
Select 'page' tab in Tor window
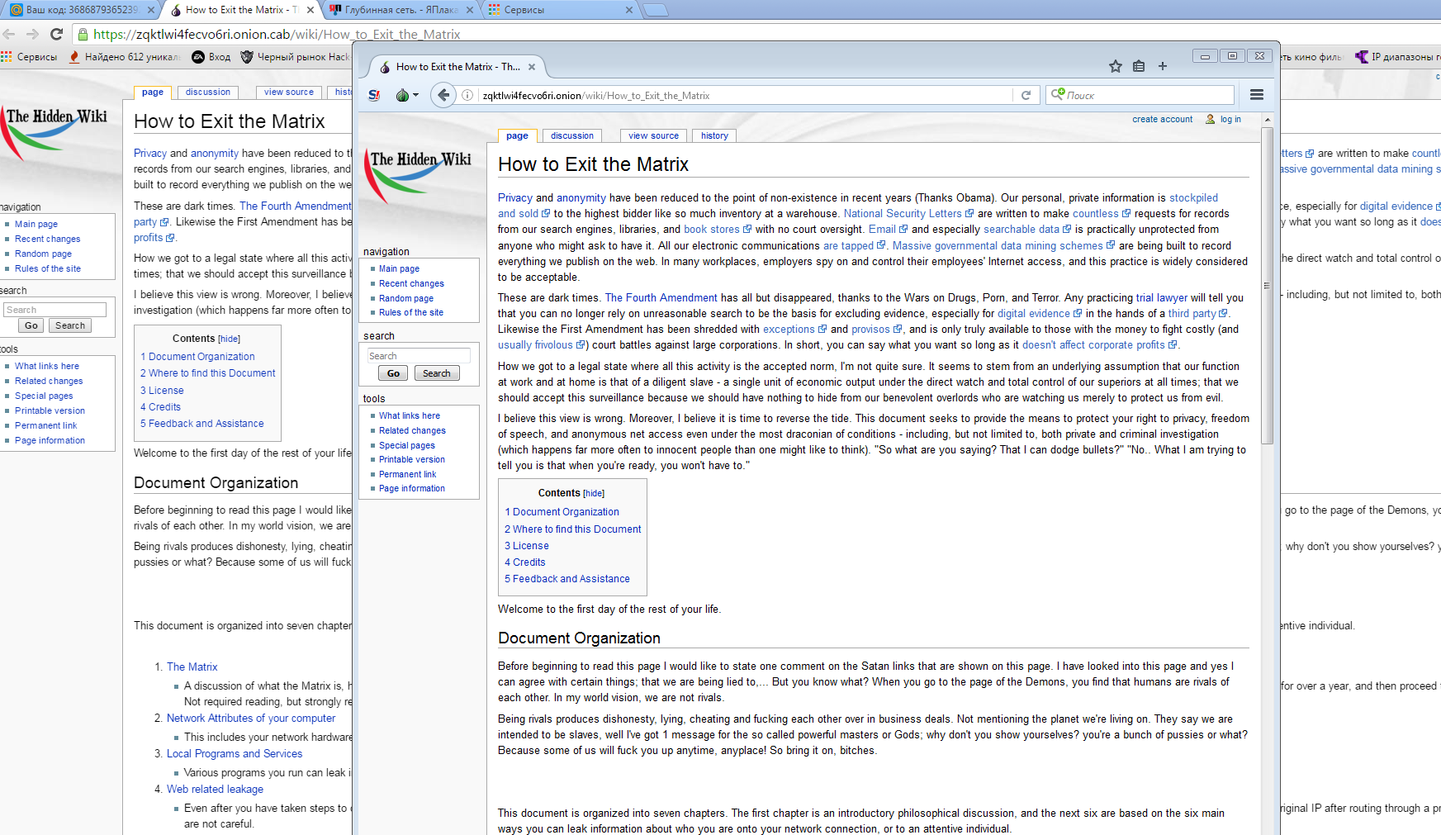(517, 135)
